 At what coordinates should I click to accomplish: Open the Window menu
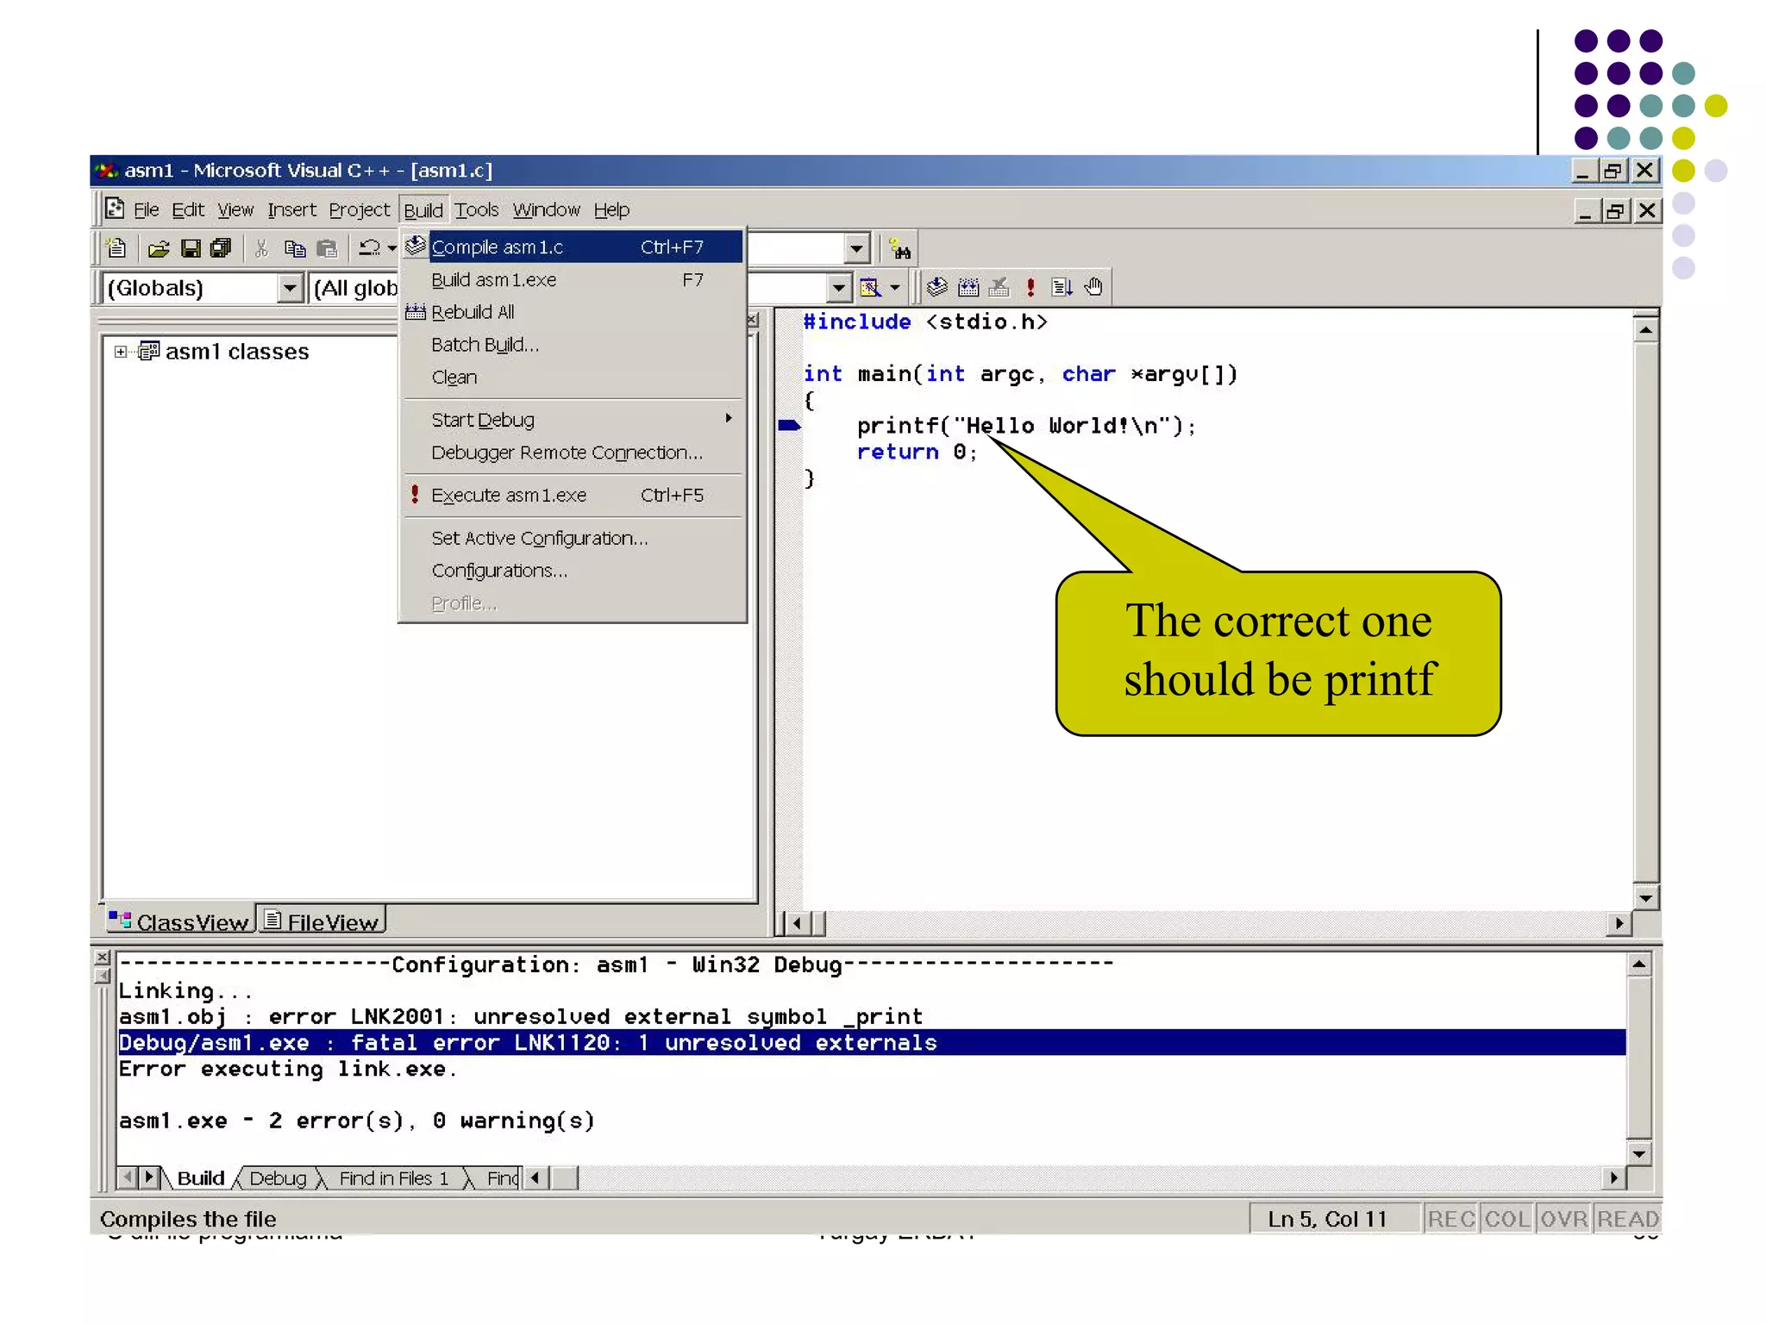tap(547, 209)
